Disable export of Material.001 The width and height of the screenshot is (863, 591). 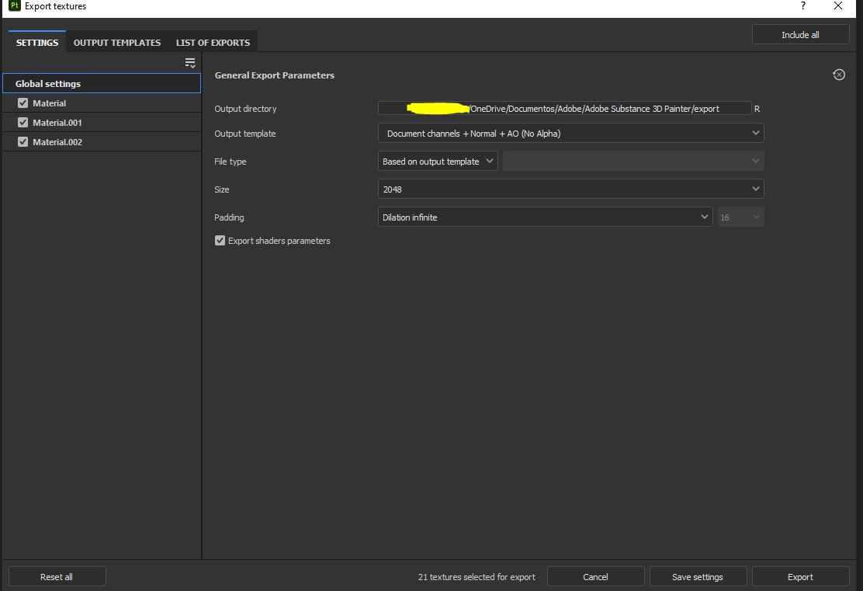click(23, 122)
